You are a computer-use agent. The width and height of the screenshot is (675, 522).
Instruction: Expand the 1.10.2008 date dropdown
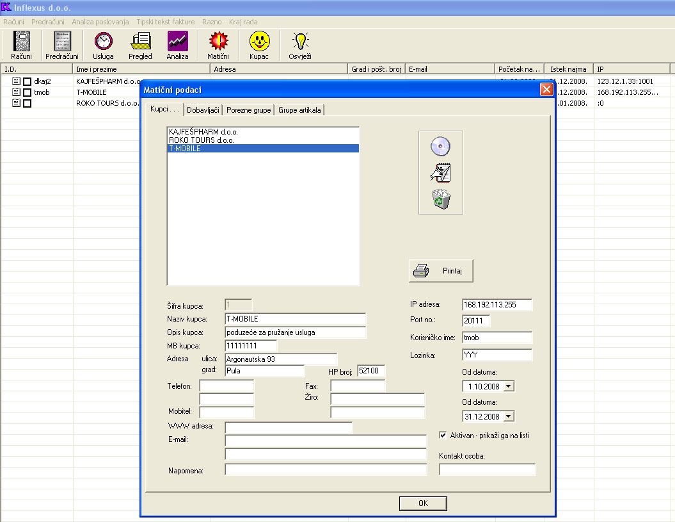tap(509, 386)
